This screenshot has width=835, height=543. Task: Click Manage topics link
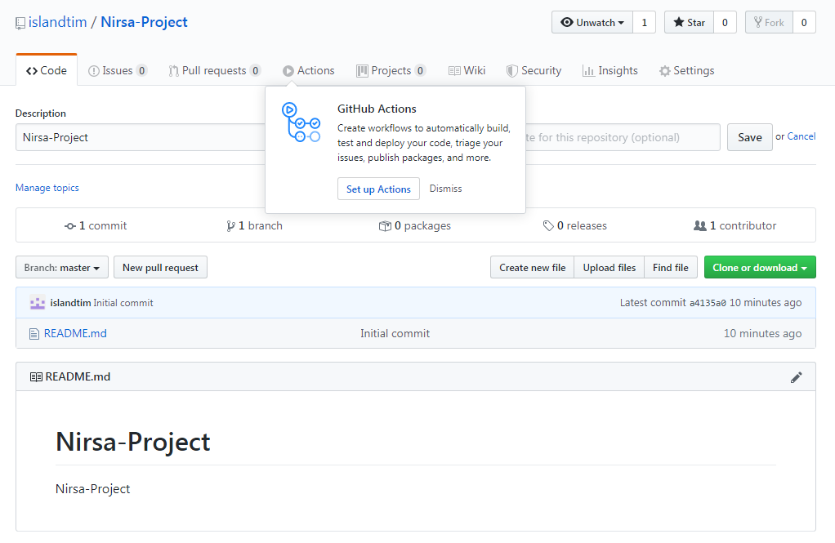pos(47,187)
